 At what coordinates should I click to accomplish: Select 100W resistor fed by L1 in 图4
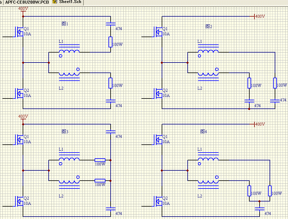point(270,191)
